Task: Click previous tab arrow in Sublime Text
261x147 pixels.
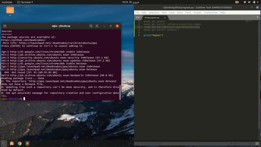Action: (137, 17)
